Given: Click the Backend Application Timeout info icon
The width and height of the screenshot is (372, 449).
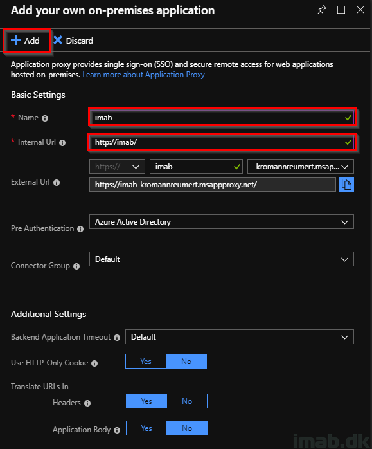Looking at the screenshot, I should 117,338.
